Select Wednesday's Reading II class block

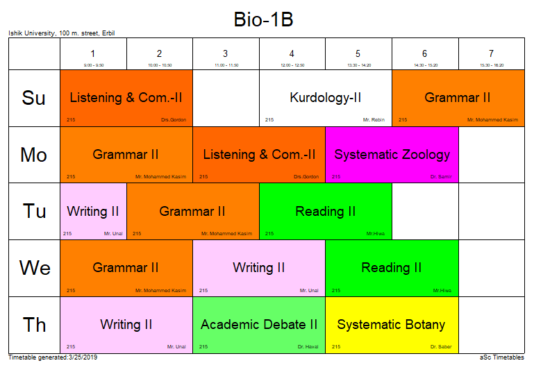[x=392, y=268]
